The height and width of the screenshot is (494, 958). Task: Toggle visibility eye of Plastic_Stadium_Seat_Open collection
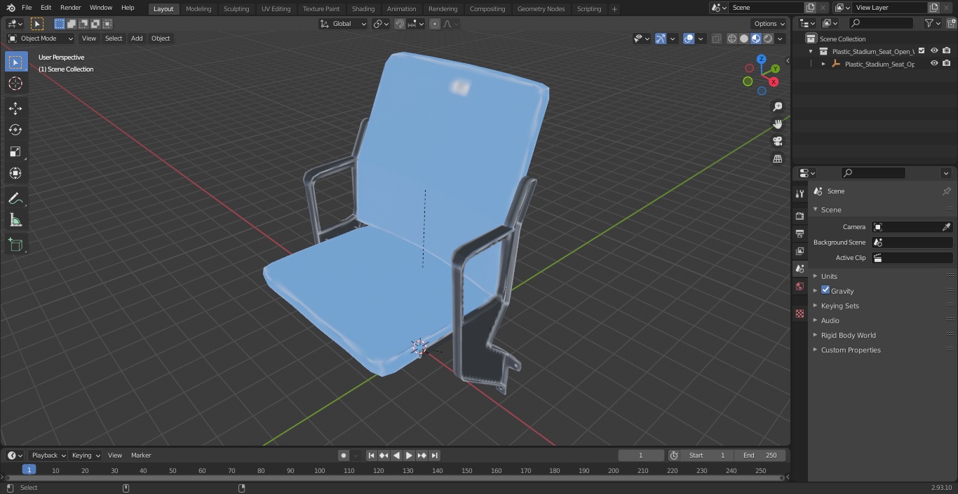pos(934,51)
